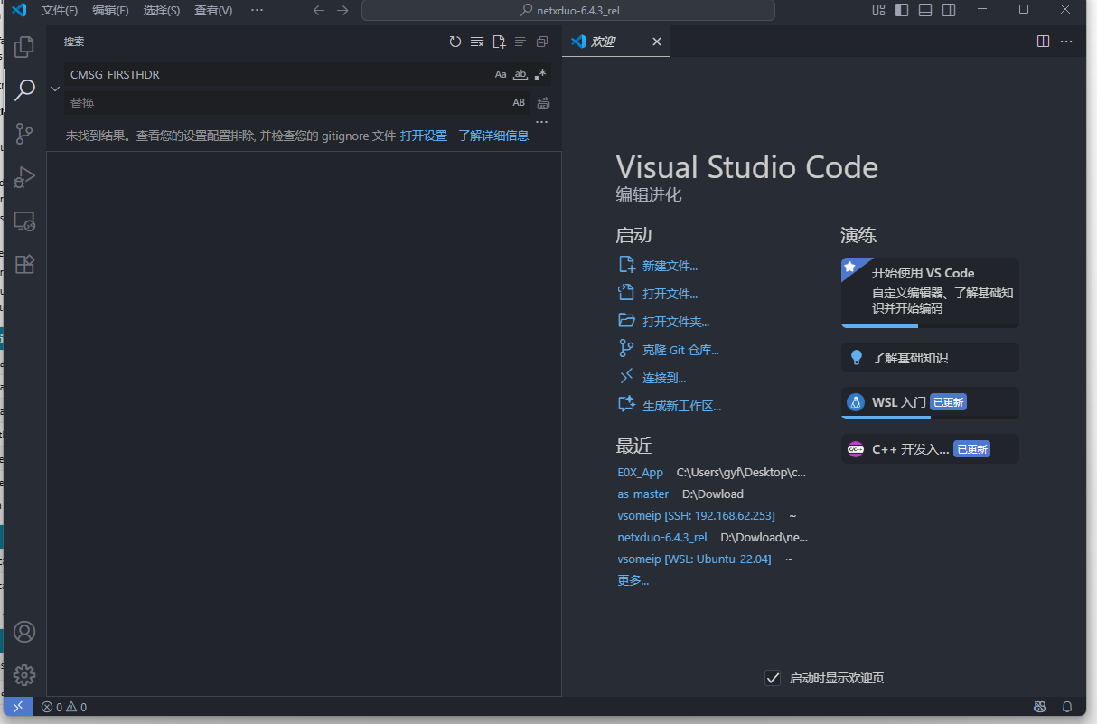Click 生成新工作区... link
This screenshot has width=1097, height=724.
tap(681, 406)
